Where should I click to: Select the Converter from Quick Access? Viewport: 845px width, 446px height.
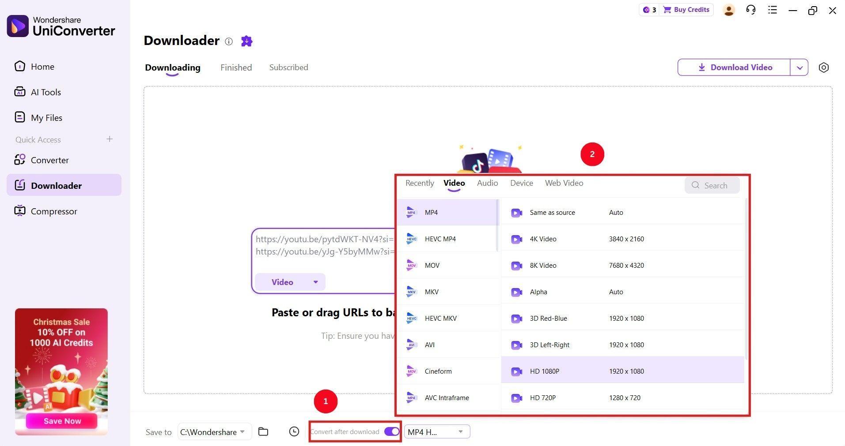pos(49,160)
